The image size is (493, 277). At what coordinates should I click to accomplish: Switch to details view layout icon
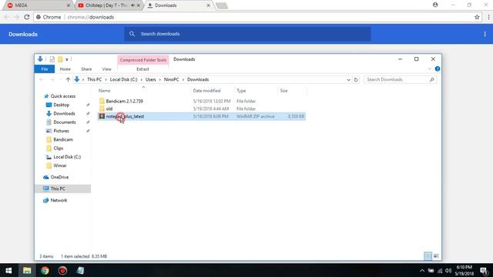pyautogui.click(x=428, y=256)
